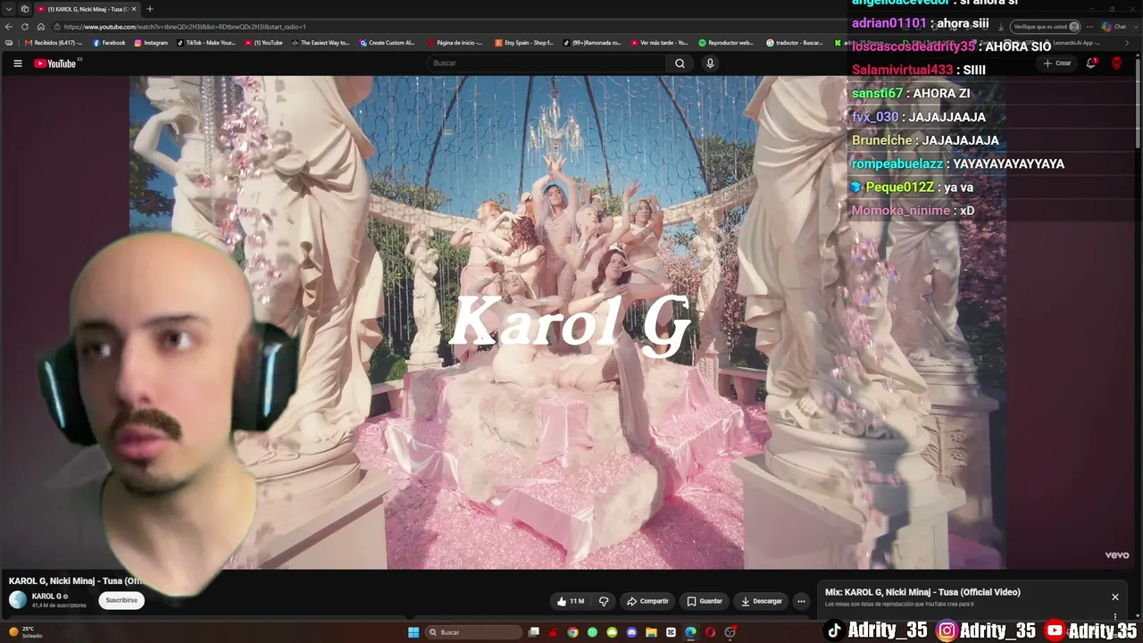The height and width of the screenshot is (643, 1143).
Task: Open the tradsutor Buscar bookmark
Action: coord(795,43)
